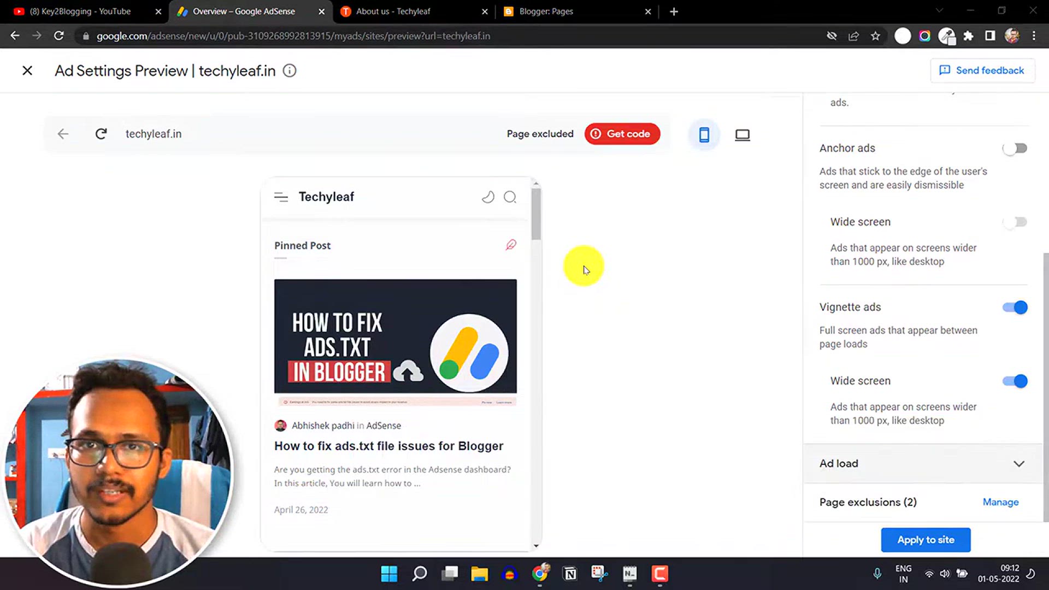Image resolution: width=1049 pixels, height=590 pixels.
Task: Click the taskbar volume speaker icon
Action: (x=945, y=574)
